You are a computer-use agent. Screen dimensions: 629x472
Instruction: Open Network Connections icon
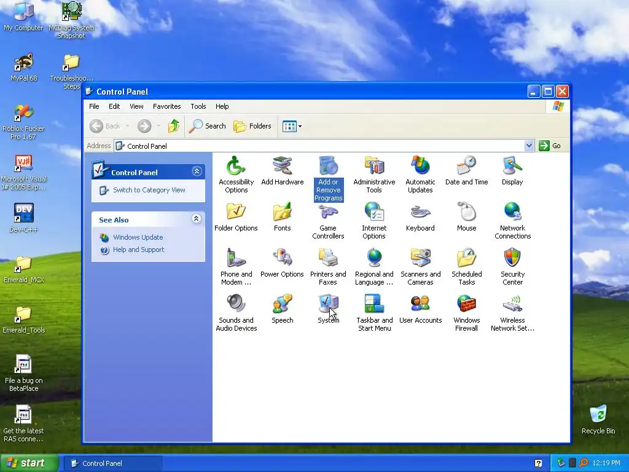pos(512,221)
